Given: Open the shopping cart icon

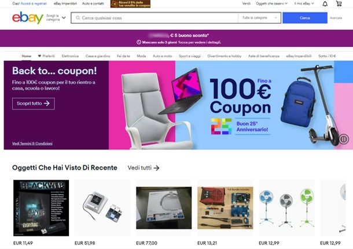Looking at the screenshot, I should 339,3.
